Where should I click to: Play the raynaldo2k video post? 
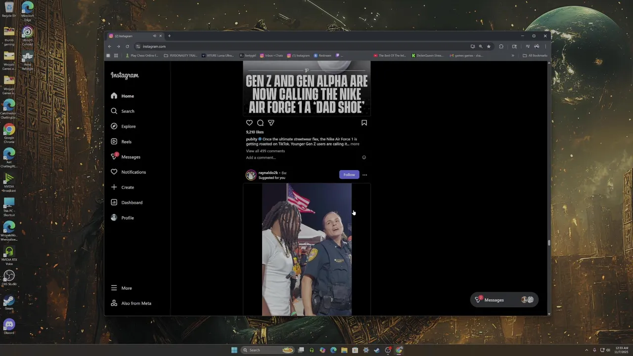(307, 250)
